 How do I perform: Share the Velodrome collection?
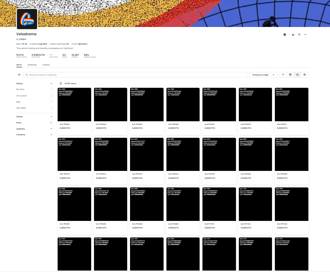pyautogui.click(x=299, y=35)
